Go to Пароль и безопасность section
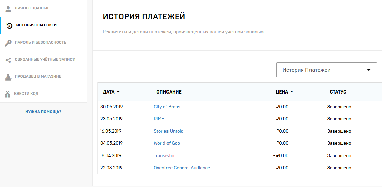 click(x=41, y=43)
